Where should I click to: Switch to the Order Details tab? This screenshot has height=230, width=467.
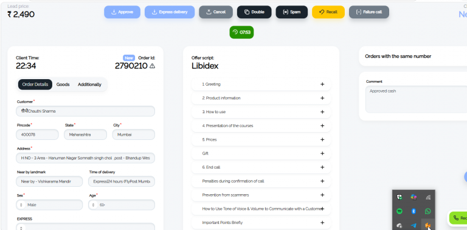[35, 85]
